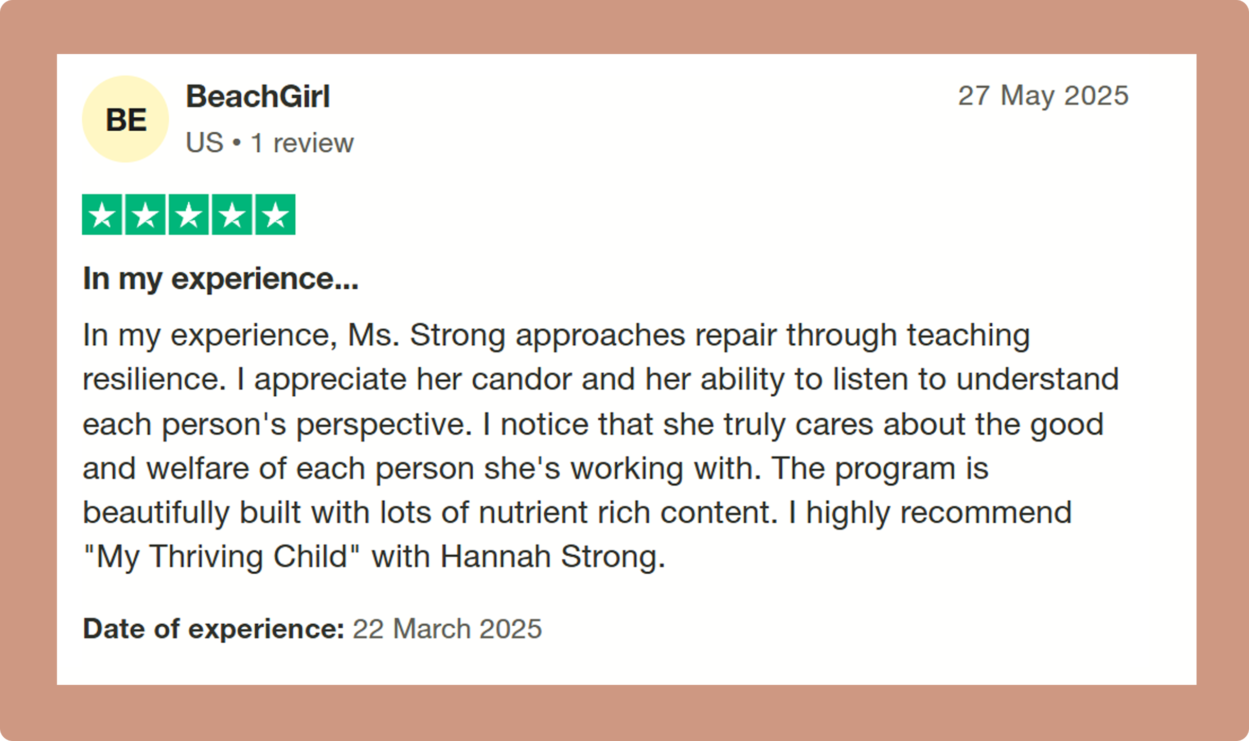Click the 'My Thriving Child' quoted text
1249x741 pixels.
[x=222, y=557]
